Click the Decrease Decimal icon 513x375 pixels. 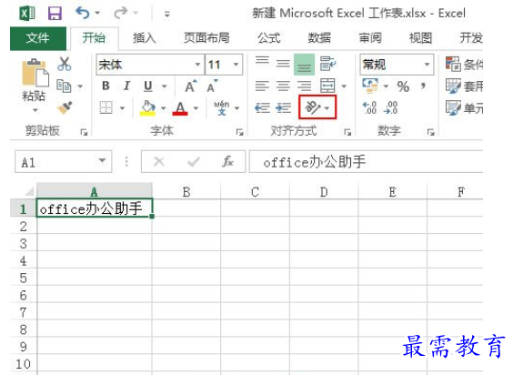click(391, 107)
